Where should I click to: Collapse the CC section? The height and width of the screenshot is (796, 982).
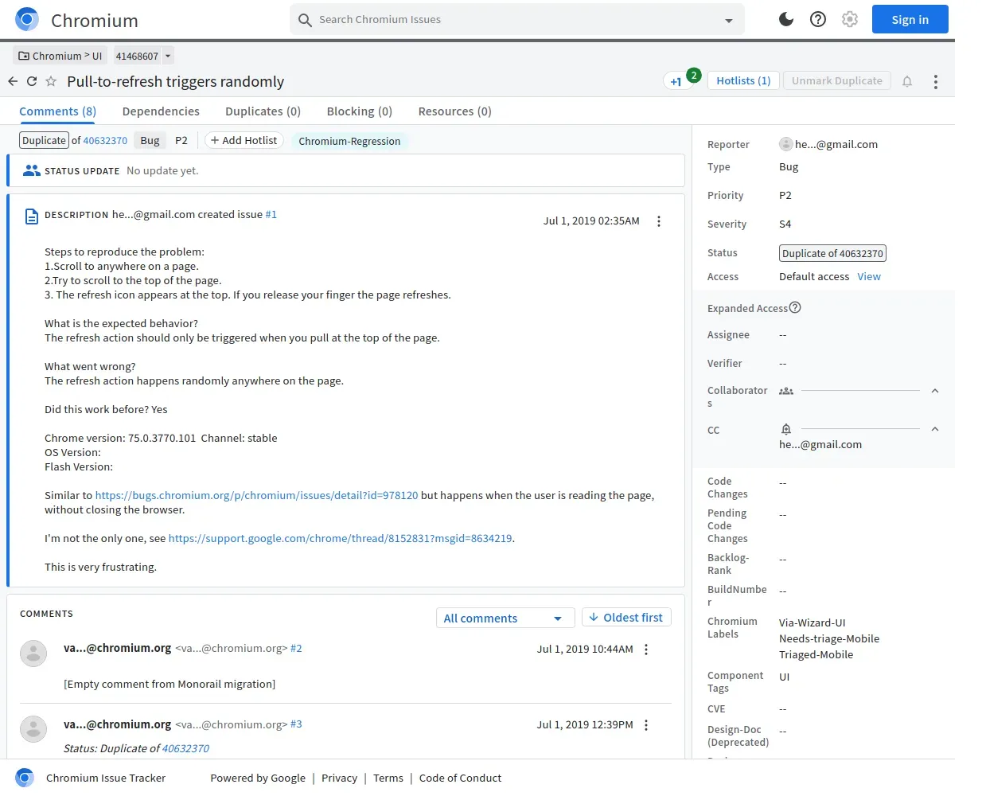point(935,429)
